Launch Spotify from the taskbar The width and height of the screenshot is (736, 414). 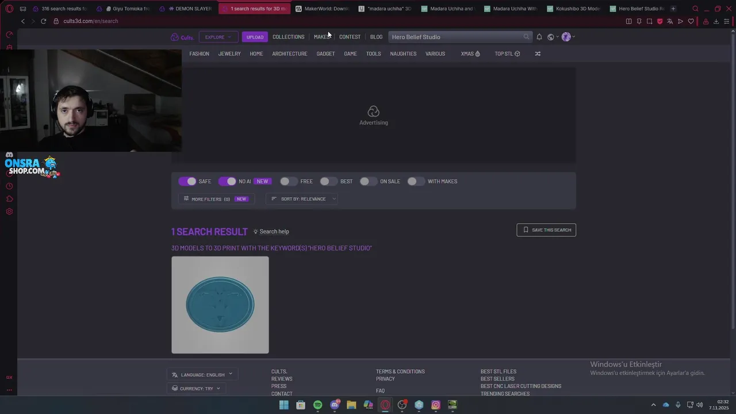pyautogui.click(x=317, y=405)
